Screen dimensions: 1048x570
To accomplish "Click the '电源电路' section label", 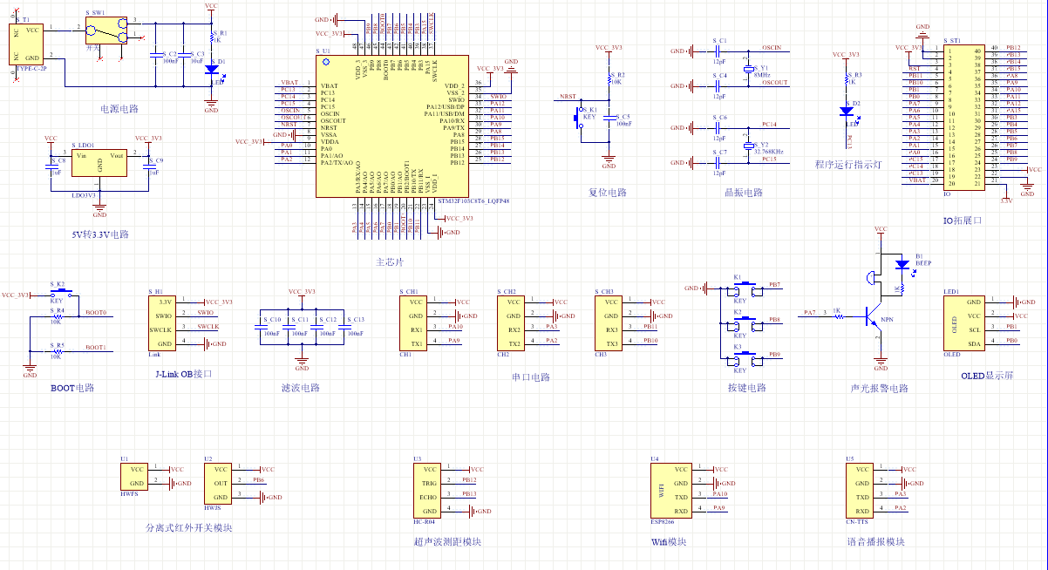I will click(x=119, y=109).
